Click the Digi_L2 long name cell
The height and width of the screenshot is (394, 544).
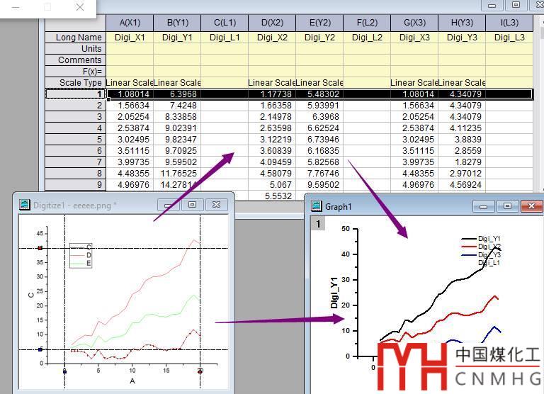367,38
